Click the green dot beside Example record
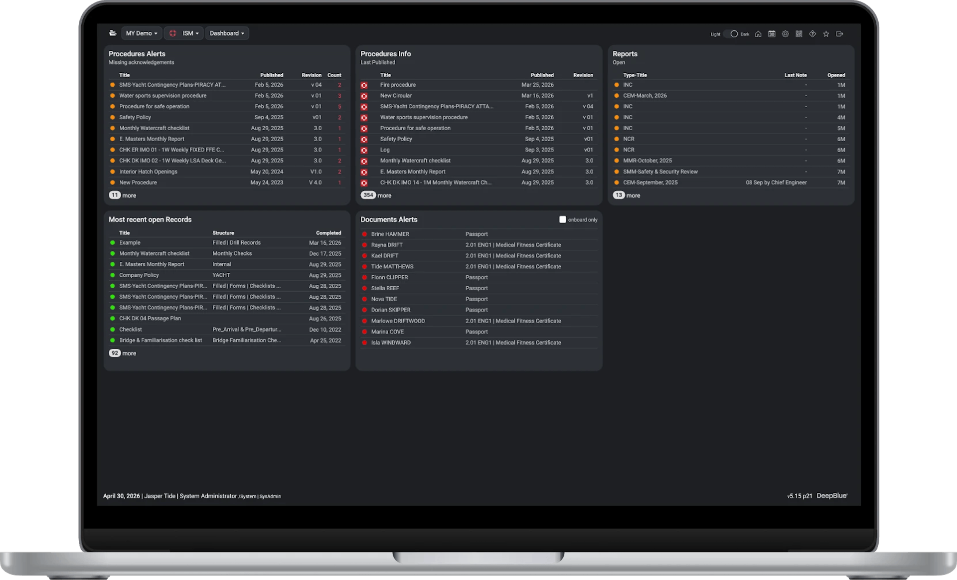 113,243
